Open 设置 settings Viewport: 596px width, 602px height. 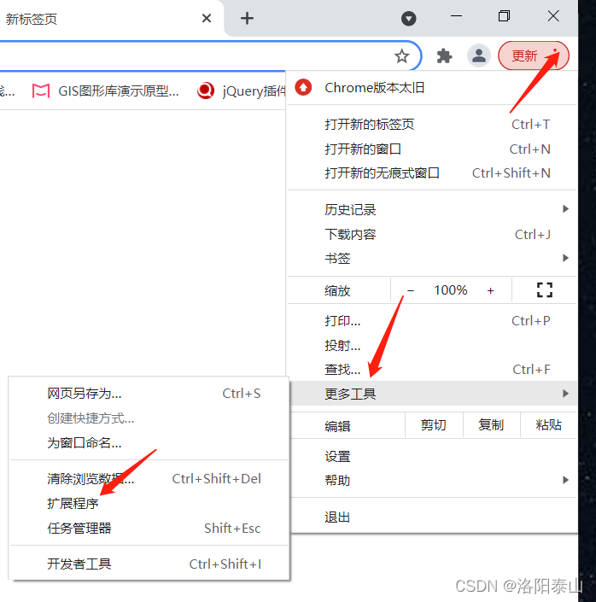[x=432, y=457]
